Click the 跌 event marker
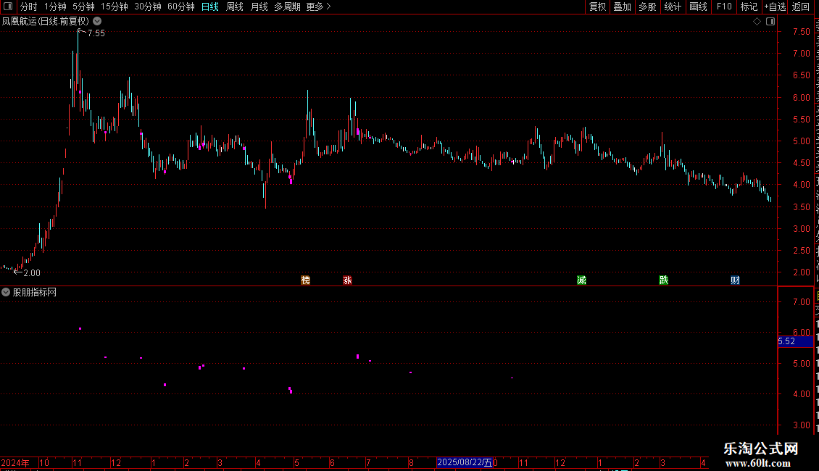This screenshot has height=471, width=819. (x=664, y=280)
